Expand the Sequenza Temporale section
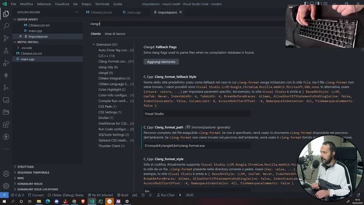The height and width of the screenshot is (205, 364). point(33,173)
